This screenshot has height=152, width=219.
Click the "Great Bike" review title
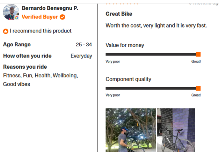pos(119,14)
